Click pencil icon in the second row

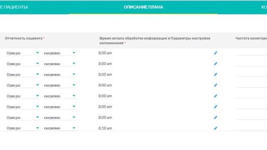(215, 64)
